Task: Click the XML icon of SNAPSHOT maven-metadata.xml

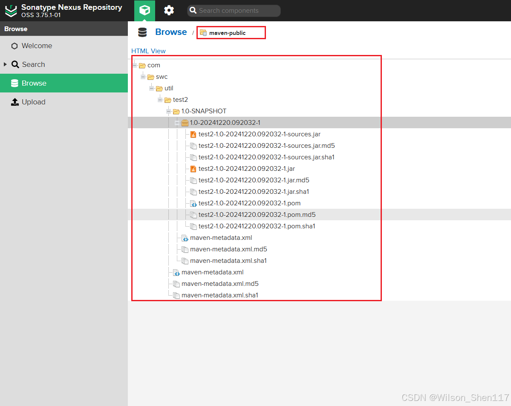Action: tap(185, 238)
